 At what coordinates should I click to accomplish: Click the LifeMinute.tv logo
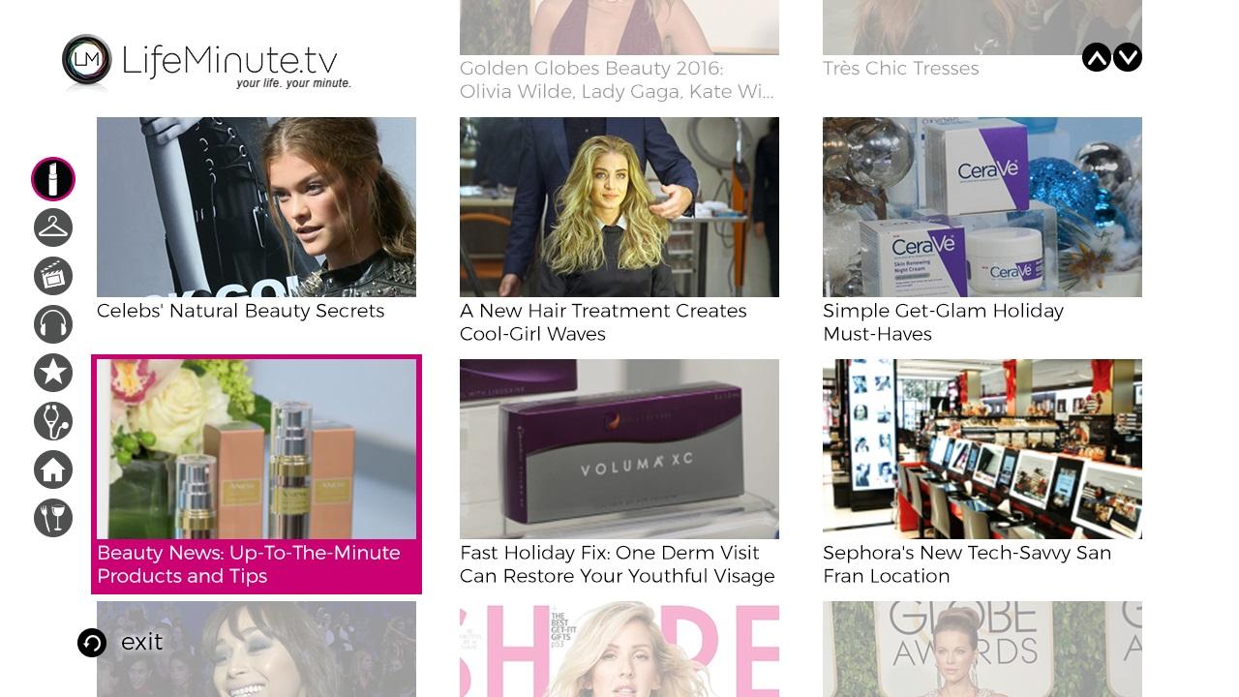[206, 62]
